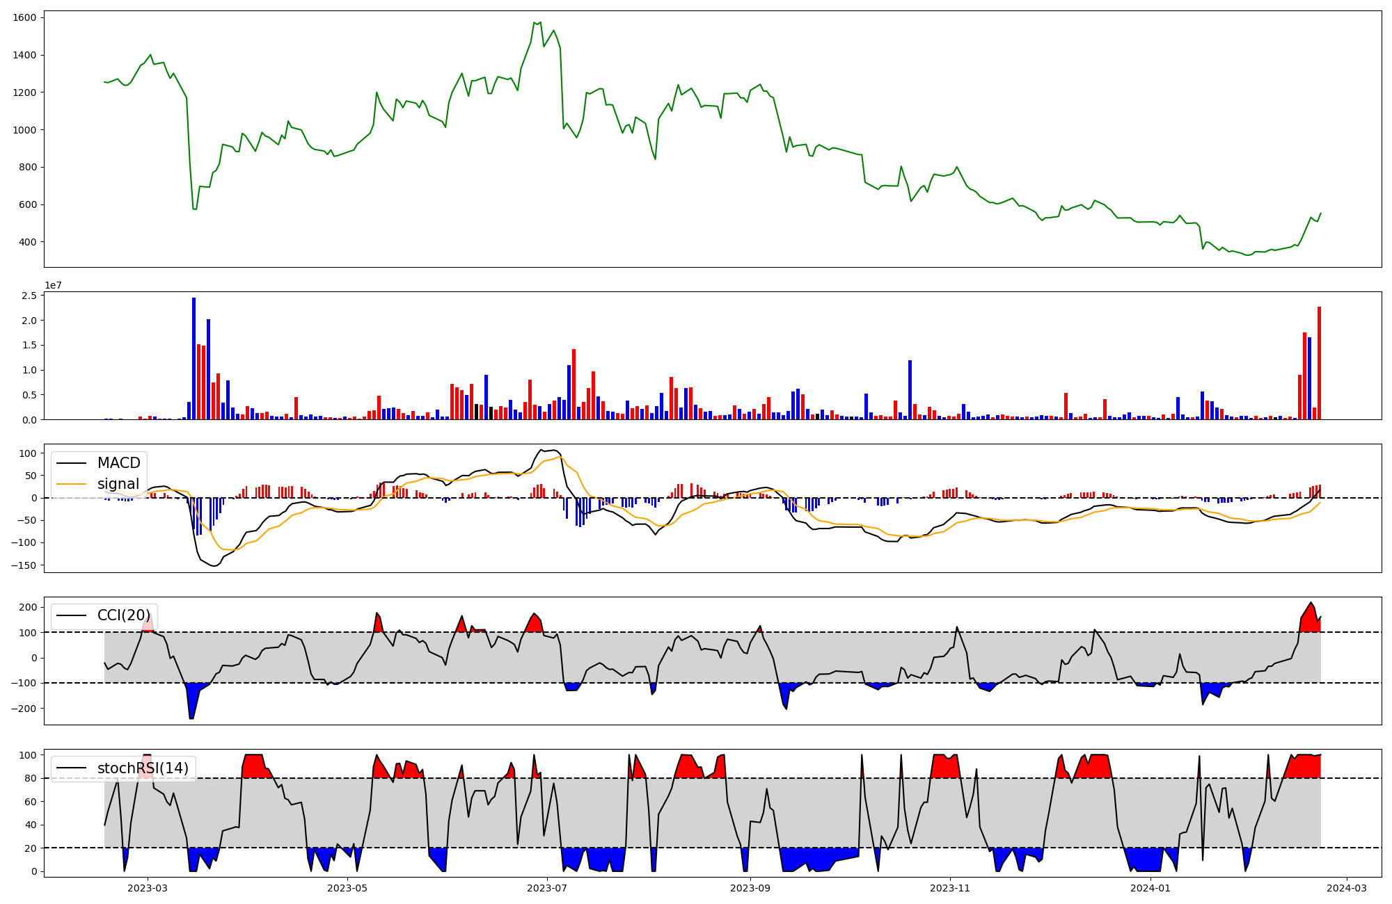Click the 1600 price axis label
Viewport: 1392px width, 904px height.
24,17
